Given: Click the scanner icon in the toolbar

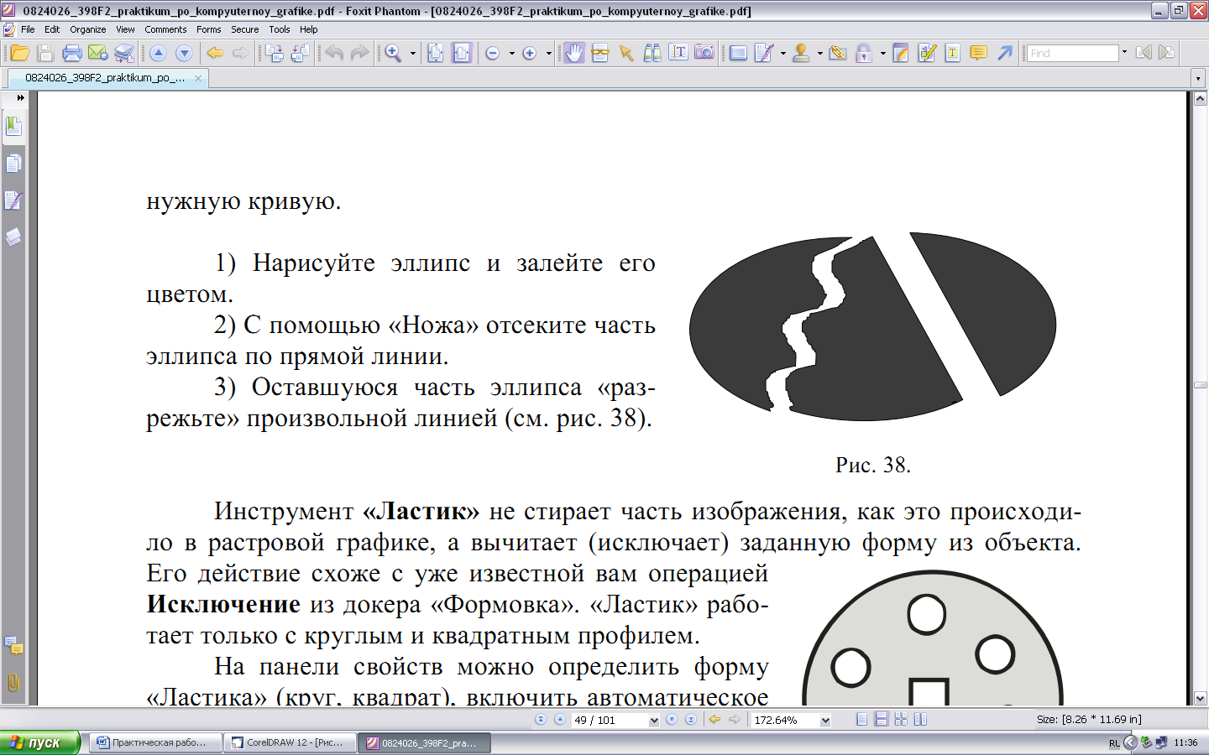Looking at the screenshot, I should [x=124, y=53].
